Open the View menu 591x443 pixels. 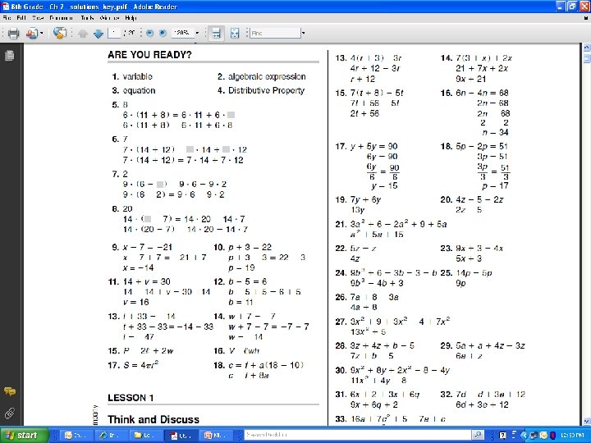tap(38, 18)
